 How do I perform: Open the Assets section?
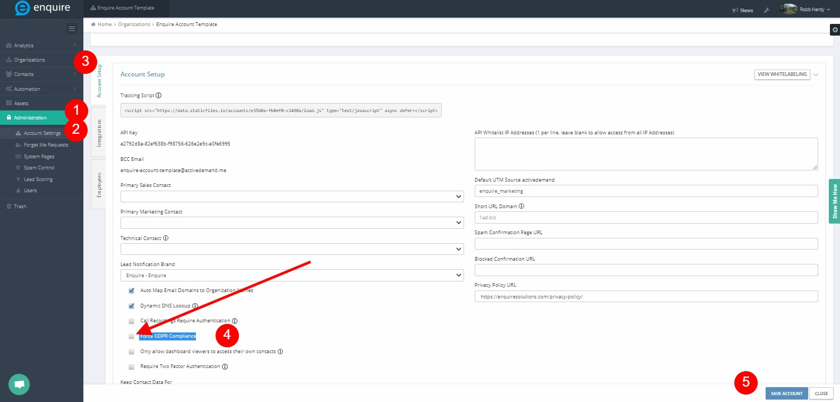(x=41, y=104)
